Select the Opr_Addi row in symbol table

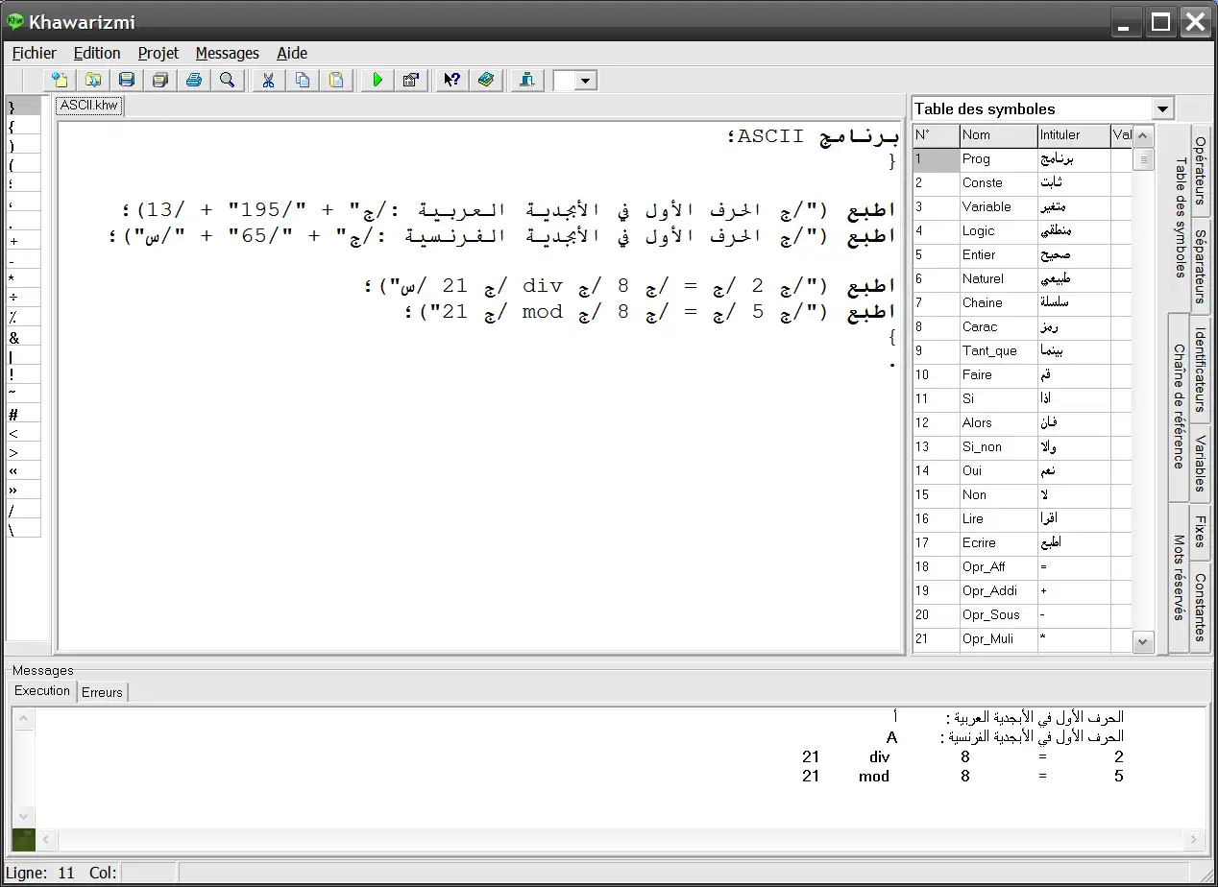pos(1022,591)
